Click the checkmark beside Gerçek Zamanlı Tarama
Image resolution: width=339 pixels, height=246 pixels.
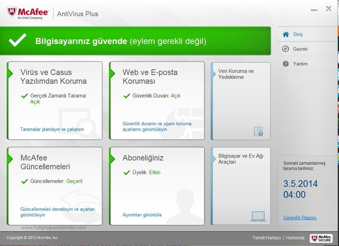point(25,96)
